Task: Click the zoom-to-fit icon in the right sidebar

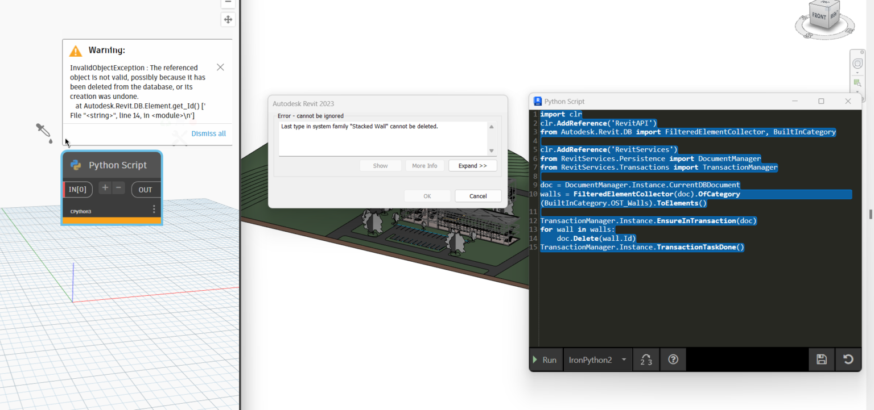Action: pos(857,83)
